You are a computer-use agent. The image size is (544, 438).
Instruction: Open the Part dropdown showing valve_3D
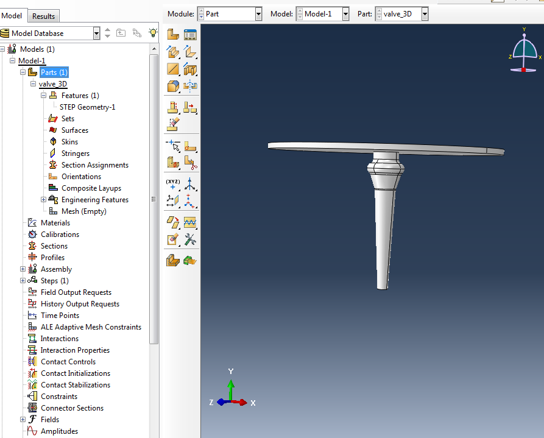point(425,12)
